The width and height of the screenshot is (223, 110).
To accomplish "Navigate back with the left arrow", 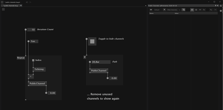I will (x=26, y=2).
